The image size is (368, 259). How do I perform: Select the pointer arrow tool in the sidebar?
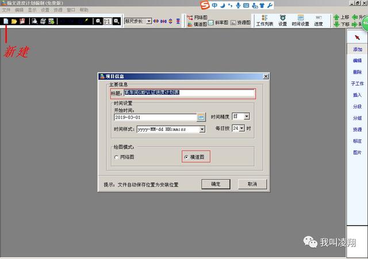(x=357, y=37)
